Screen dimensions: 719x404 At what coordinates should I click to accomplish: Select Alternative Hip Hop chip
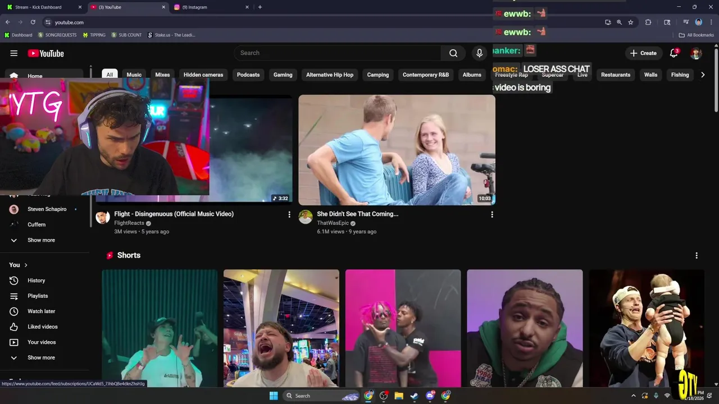[x=330, y=75]
